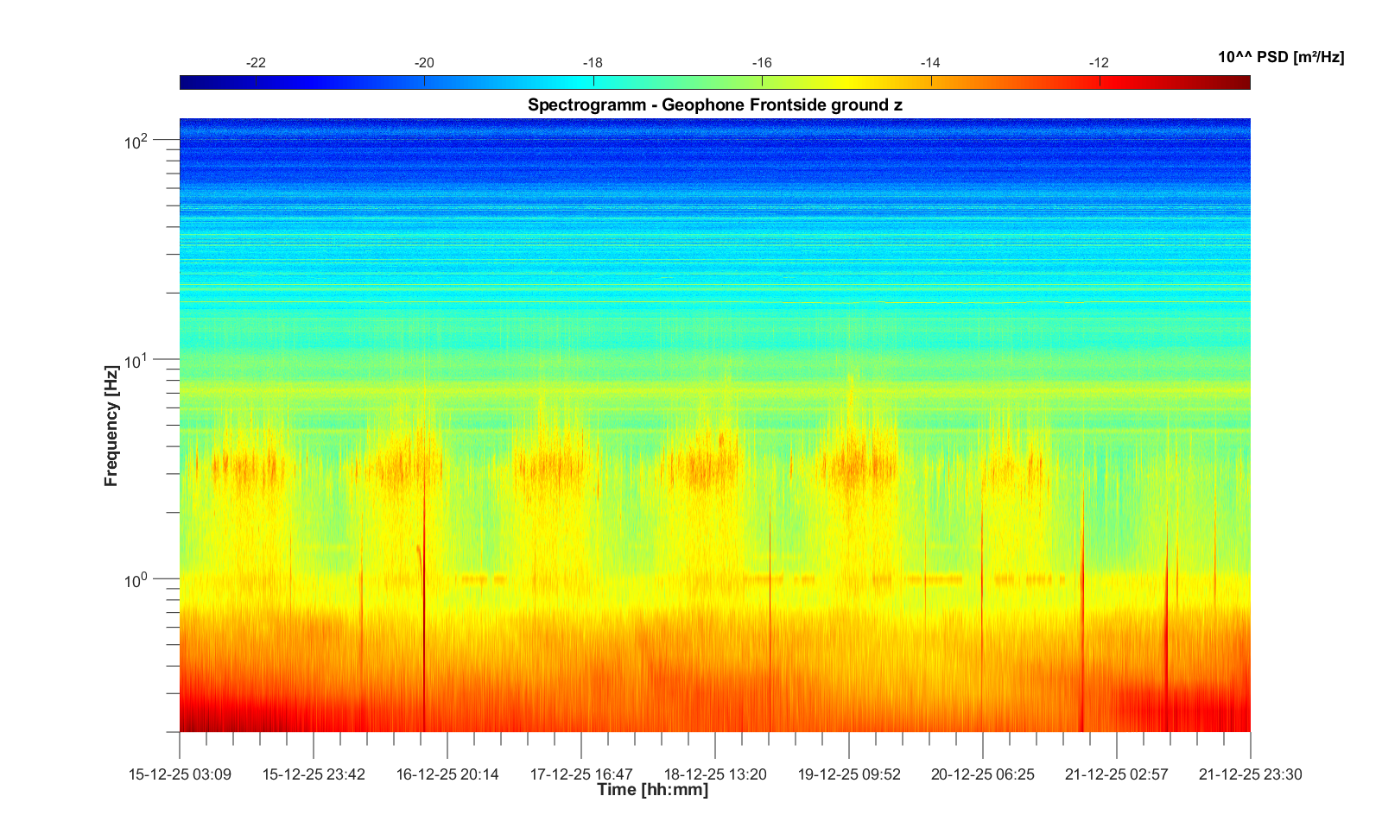1382x815 pixels.
Task: Click the 10² frequency tick label
Action: [136, 141]
